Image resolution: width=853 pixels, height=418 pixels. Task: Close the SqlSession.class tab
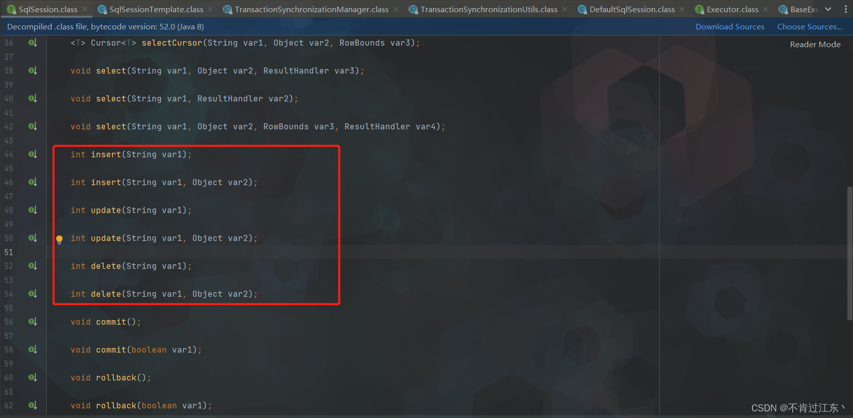click(85, 9)
